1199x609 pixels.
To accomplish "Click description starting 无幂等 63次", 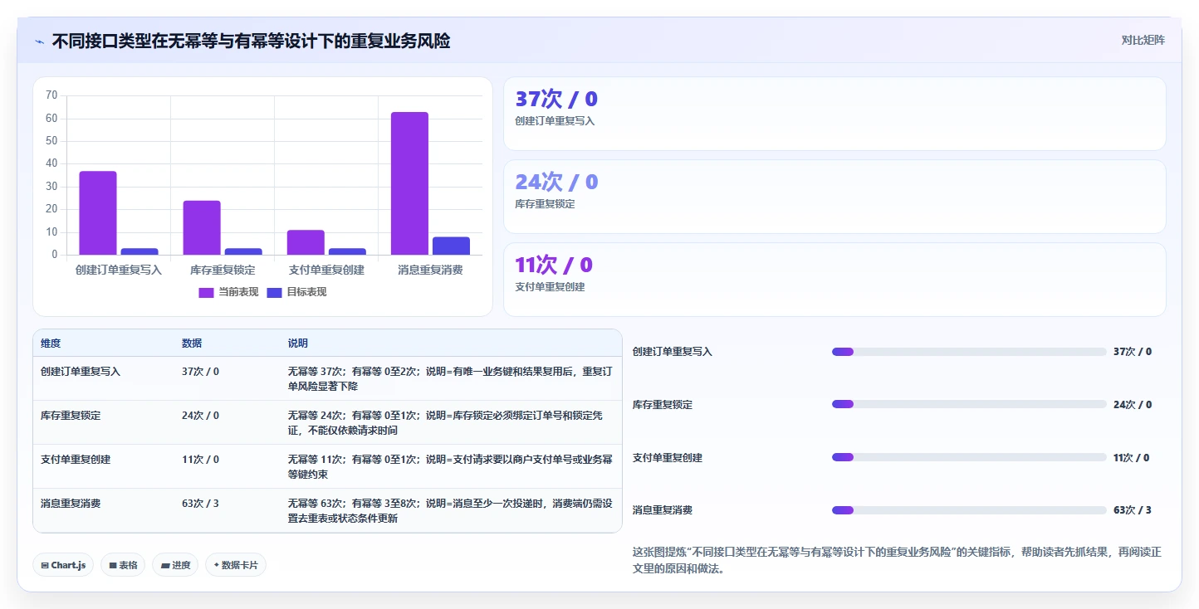I will tap(450, 511).
